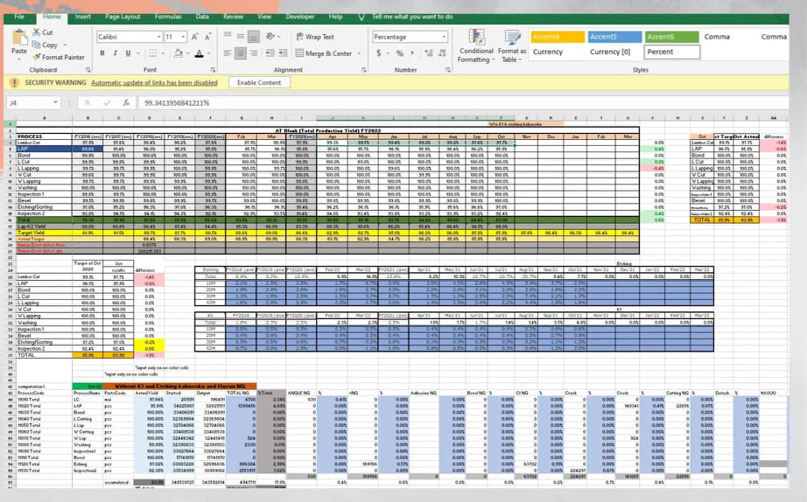The height and width of the screenshot is (502, 807).
Task: Toggle Merge & Center
Action: coord(324,53)
